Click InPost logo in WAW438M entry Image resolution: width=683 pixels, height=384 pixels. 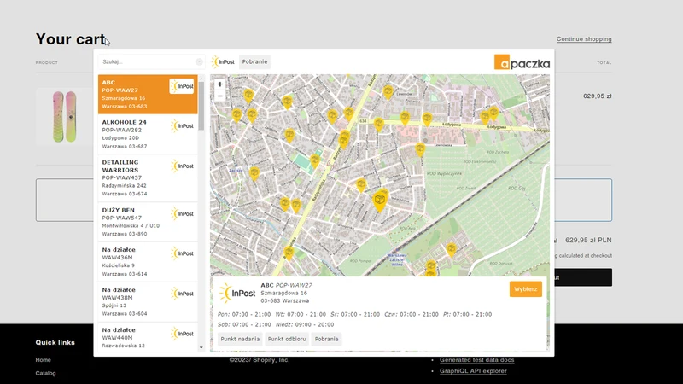(x=182, y=294)
